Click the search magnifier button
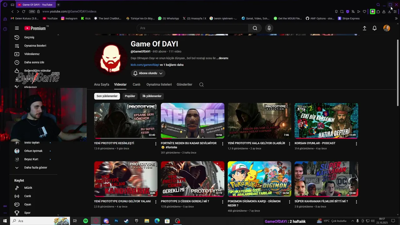The height and width of the screenshot is (225, 400). (255, 28)
